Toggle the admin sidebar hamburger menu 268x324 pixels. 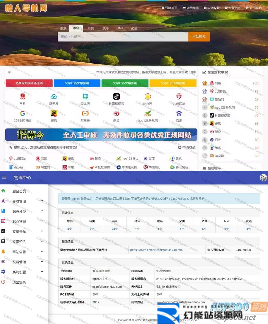click(4, 177)
